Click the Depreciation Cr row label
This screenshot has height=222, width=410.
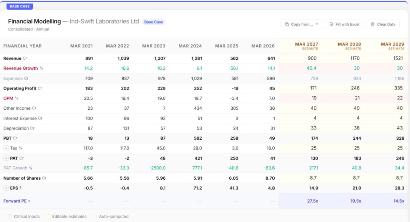coord(19,128)
